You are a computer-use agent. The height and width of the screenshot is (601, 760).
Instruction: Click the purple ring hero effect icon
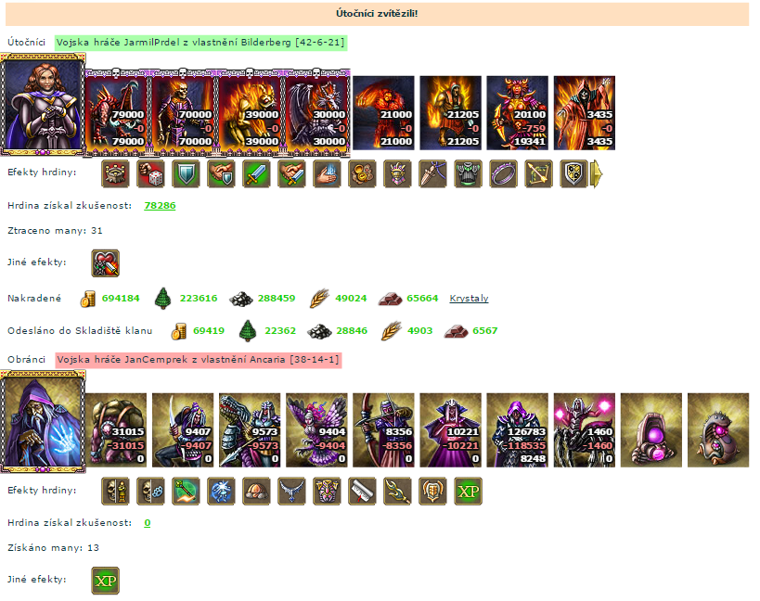click(503, 173)
